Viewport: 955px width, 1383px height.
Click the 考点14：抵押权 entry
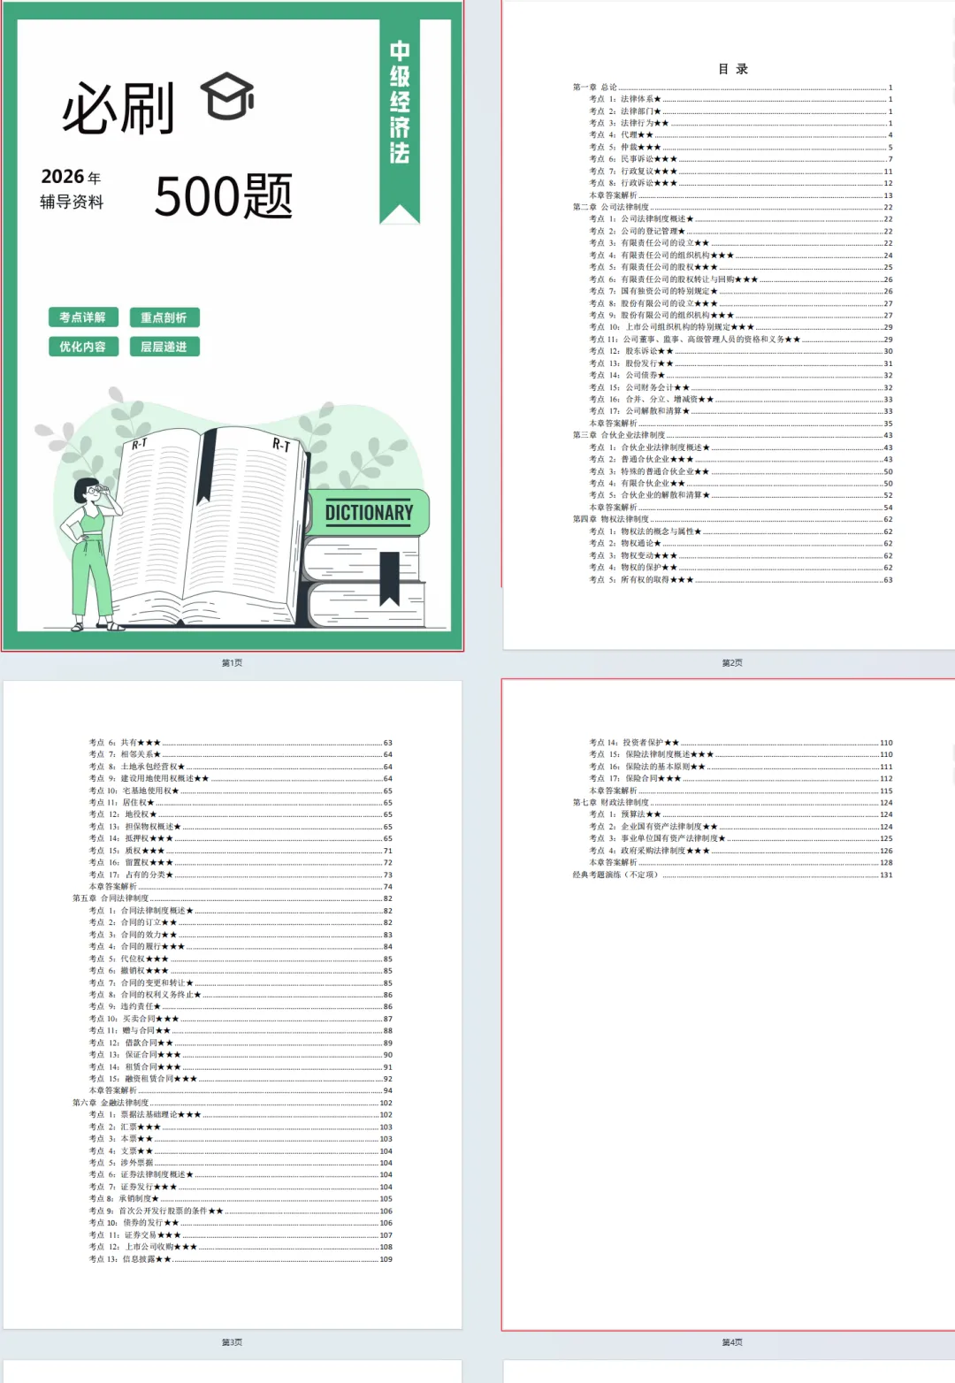pos(241,838)
